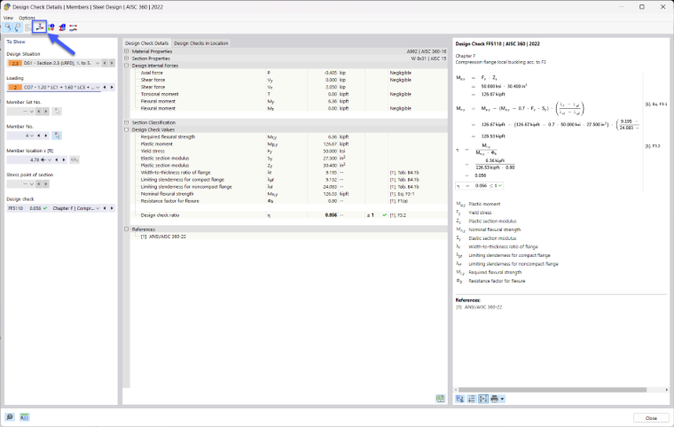Viewport: 674px width, 427px height.
Task: Click the toolbar icon with colored dots
Action: pos(51,27)
